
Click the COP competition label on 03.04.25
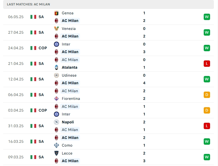(43, 110)
